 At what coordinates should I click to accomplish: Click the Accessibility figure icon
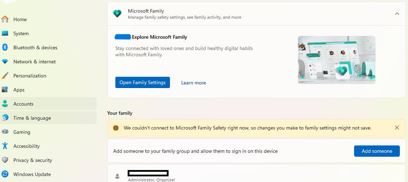[x=5, y=146]
